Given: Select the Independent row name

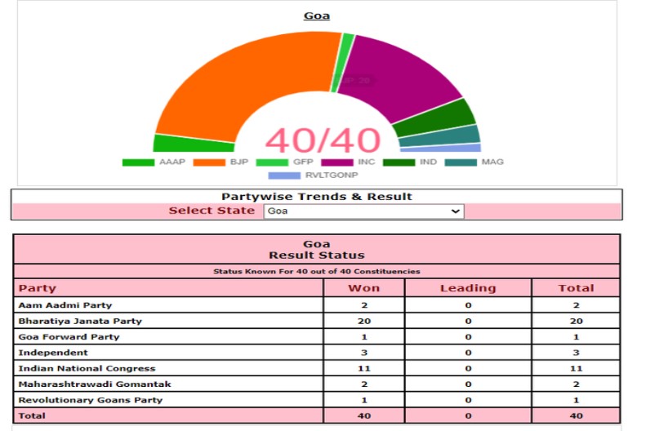Looking at the screenshot, I should (x=53, y=353).
